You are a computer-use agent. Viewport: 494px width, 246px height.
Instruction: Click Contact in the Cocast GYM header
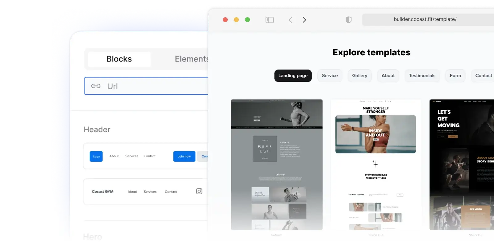click(171, 192)
